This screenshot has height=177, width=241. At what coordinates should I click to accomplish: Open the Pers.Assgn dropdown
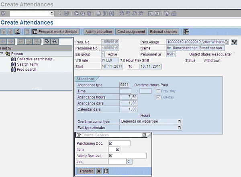pyautogui.click(x=227, y=42)
